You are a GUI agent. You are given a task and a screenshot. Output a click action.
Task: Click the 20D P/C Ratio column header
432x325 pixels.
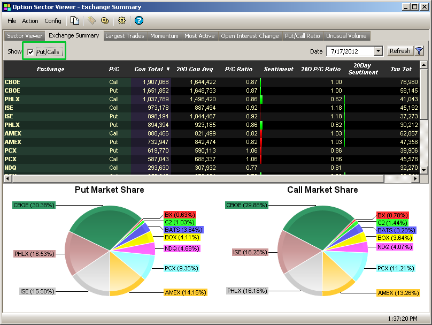tap(321, 69)
